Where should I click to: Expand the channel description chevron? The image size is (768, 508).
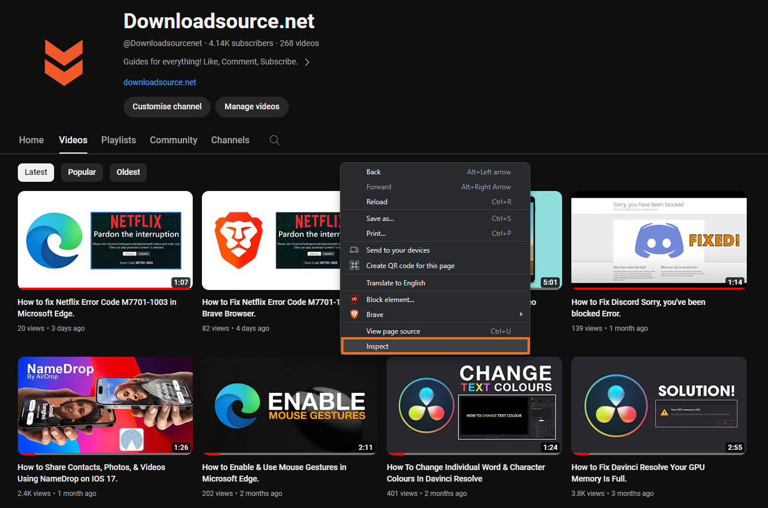[307, 62]
